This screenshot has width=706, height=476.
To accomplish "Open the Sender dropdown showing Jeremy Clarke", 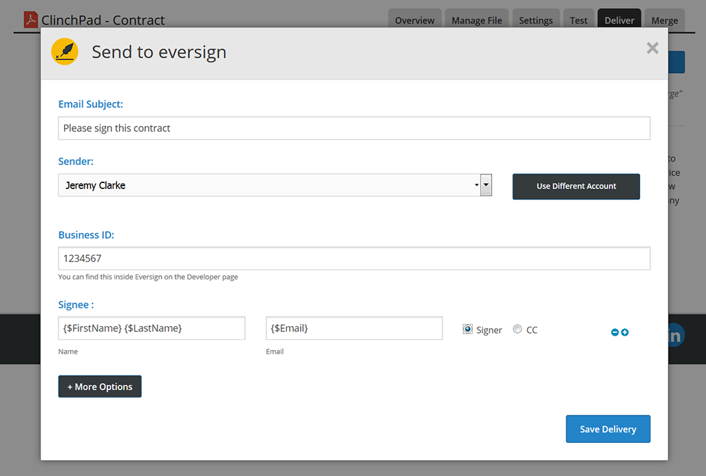I will pyautogui.click(x=275, y=185).
